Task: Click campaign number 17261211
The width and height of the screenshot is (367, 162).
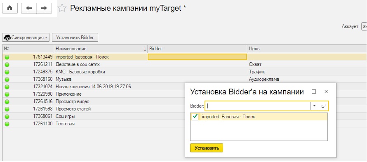Action: pos(42,64)
